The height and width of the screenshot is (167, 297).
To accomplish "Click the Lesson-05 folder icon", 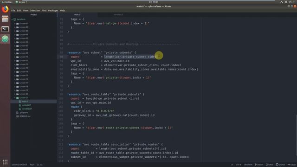I will (18, 39).
